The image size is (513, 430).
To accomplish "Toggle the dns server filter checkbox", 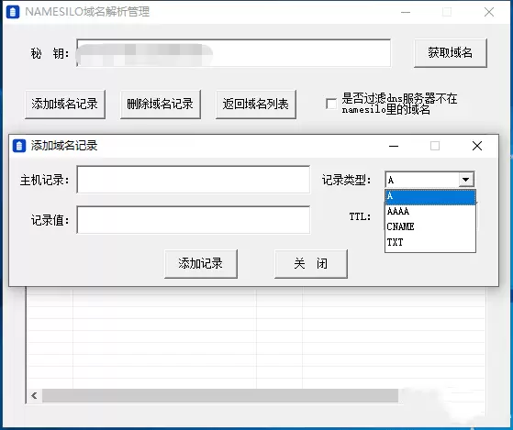I will pyautogui.click(x=331, y=104).
